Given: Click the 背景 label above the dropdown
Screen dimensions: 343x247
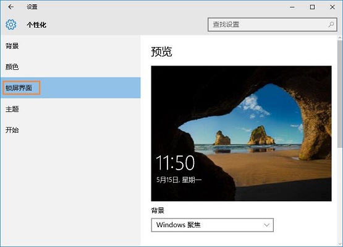Looking at the screenshot, I should [x=158, y=210].
